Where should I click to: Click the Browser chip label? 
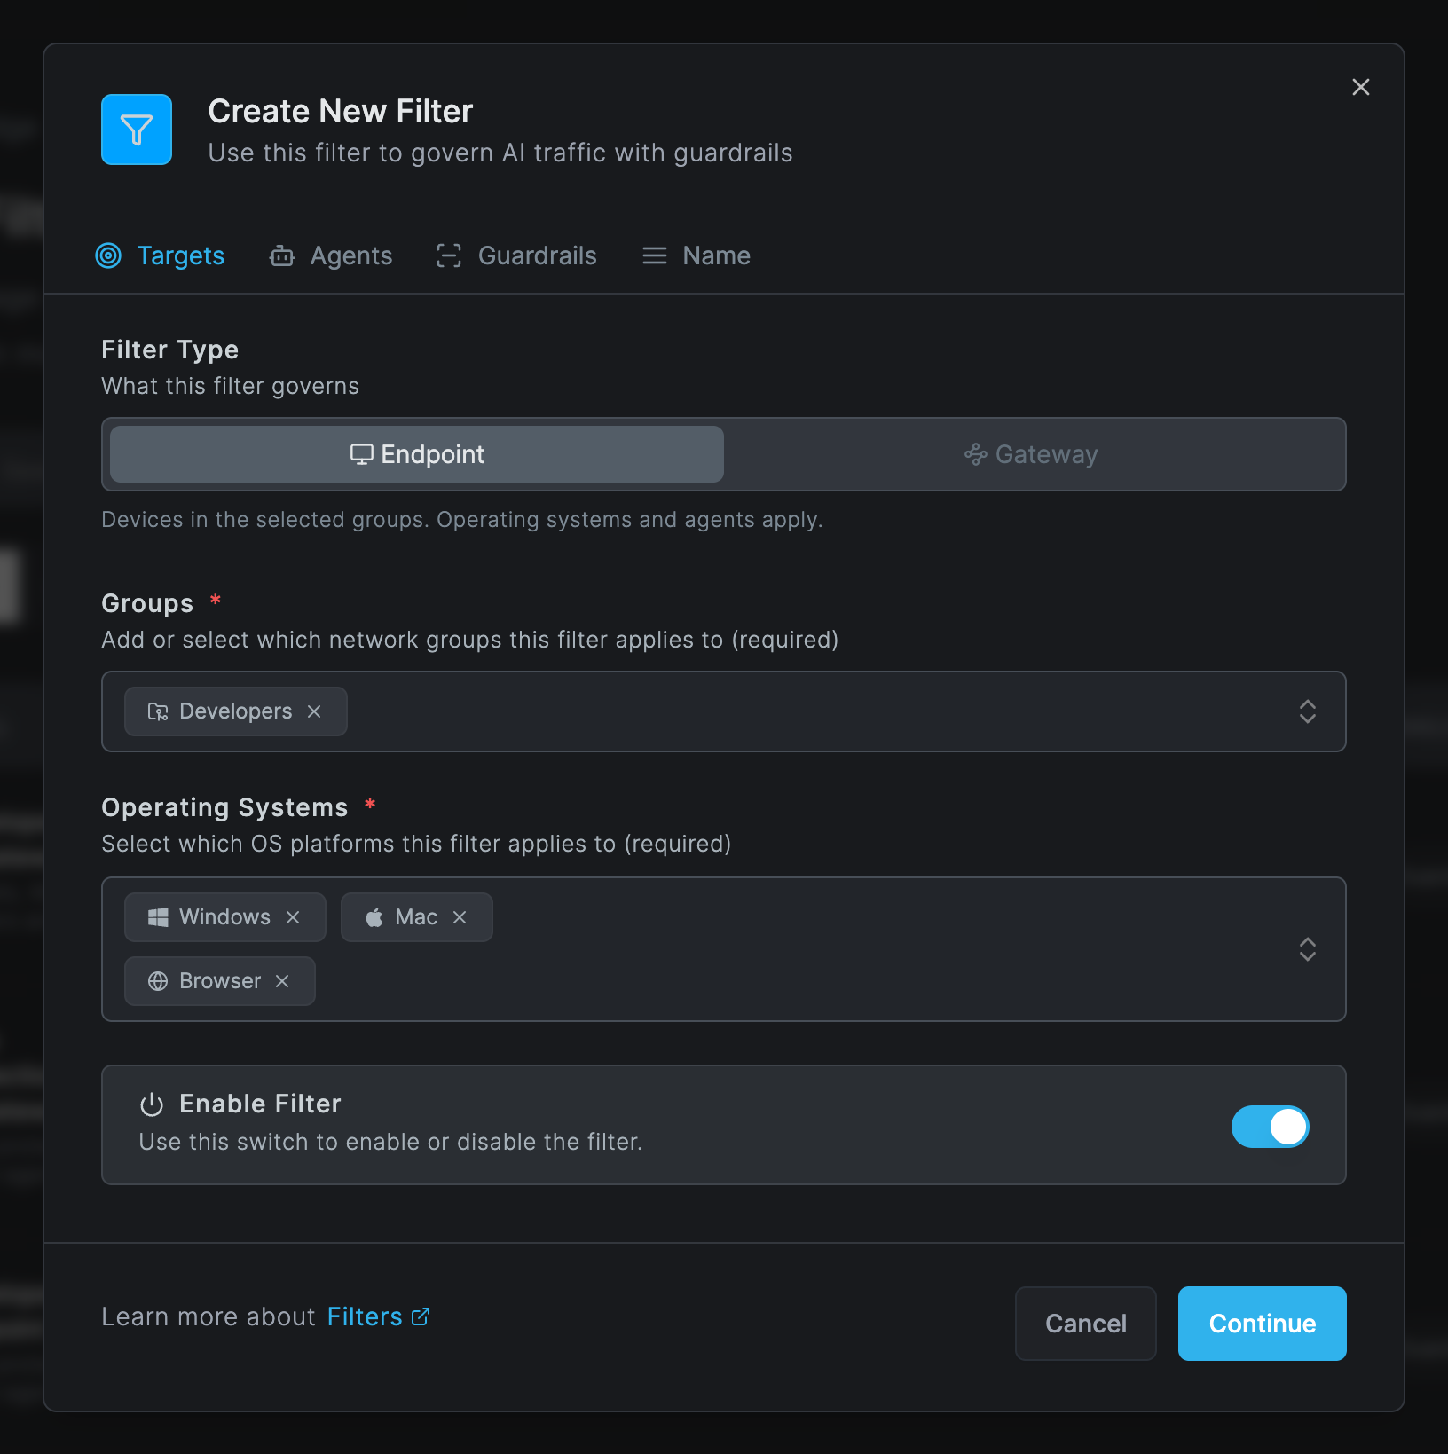pyautogui.click(x=220, y=981)
